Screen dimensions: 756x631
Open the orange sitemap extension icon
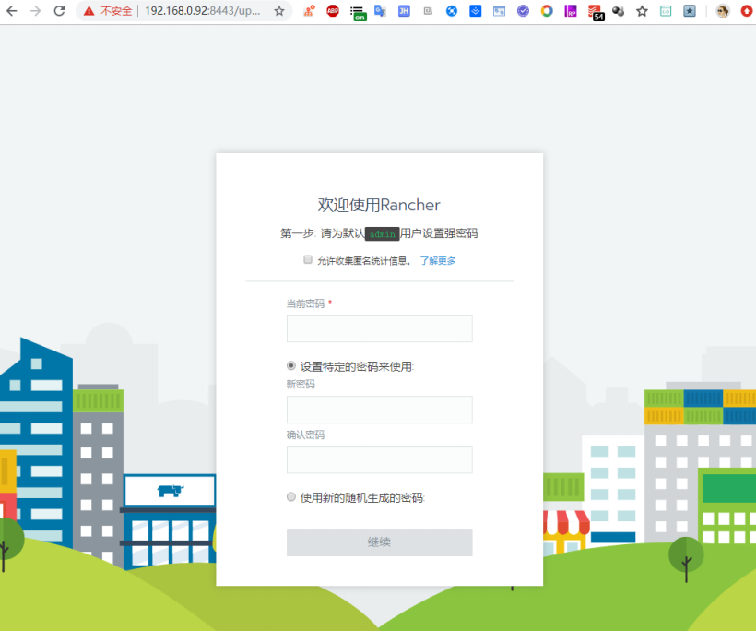click(309, 11)
